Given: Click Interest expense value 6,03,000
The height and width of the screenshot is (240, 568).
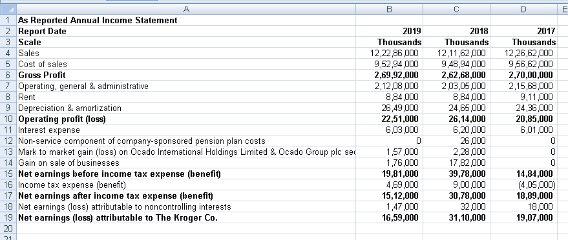Looking at the screenshot, I should click(390, 130).
